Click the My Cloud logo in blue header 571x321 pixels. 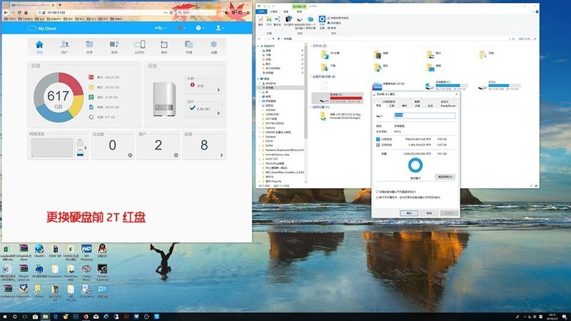tap(45, 28)
